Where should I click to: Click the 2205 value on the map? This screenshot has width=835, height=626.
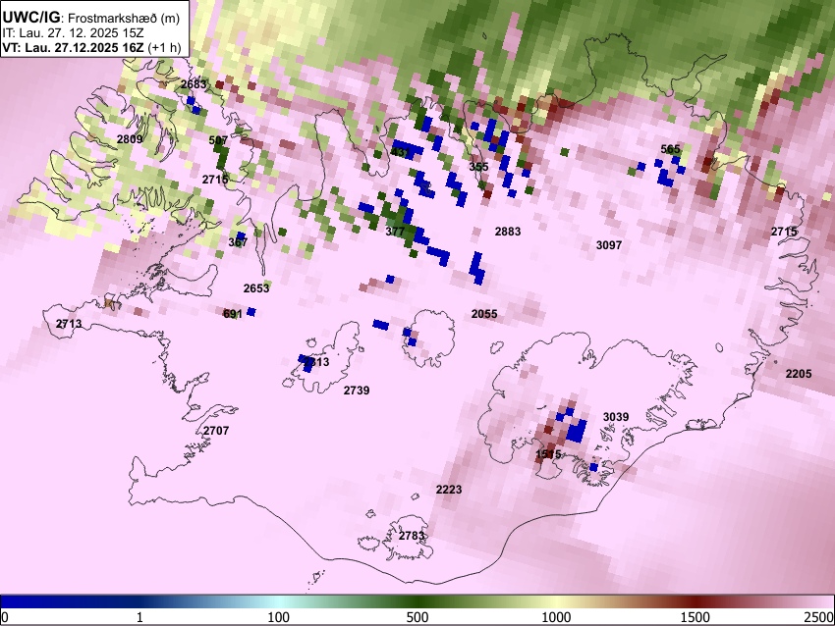pos(799,374)
